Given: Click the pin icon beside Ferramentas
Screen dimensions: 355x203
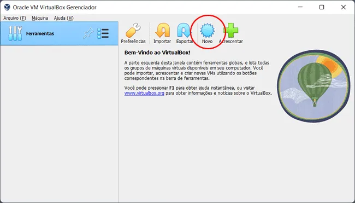Looking at the screenshot, I should pyautogui.click(x=88, y=33).
